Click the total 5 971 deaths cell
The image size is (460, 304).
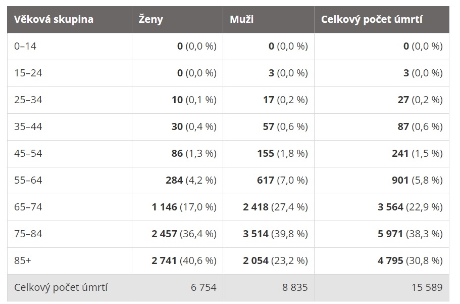pyautogui.click(x=390, y=234)
